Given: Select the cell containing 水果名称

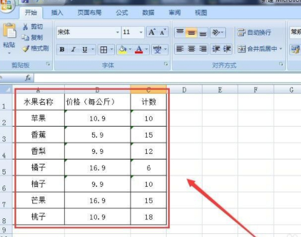Looking at the screenshot, I should coord(39,102).
